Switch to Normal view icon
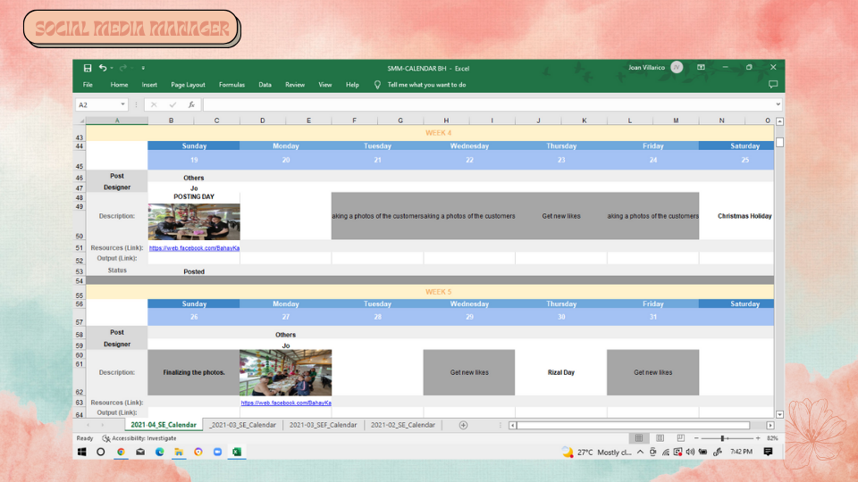Viewport: 858px width, 482px height. [x=638, y=438]
